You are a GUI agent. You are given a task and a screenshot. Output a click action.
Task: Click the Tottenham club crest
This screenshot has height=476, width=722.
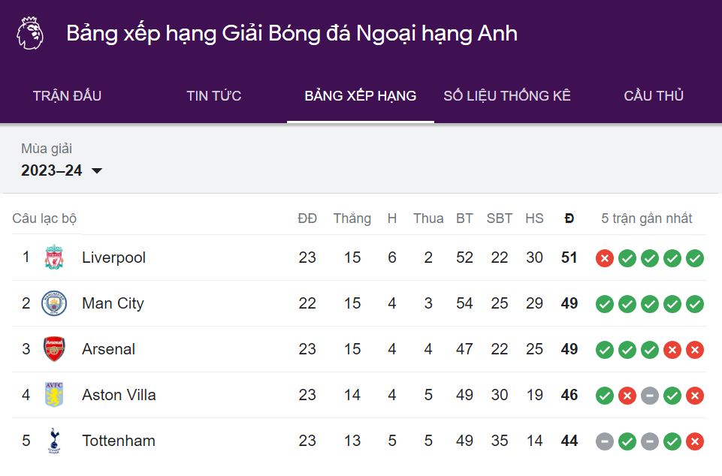pos(54,441)
